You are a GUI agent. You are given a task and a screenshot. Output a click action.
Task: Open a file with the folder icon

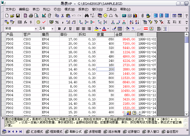click(12, 16)
